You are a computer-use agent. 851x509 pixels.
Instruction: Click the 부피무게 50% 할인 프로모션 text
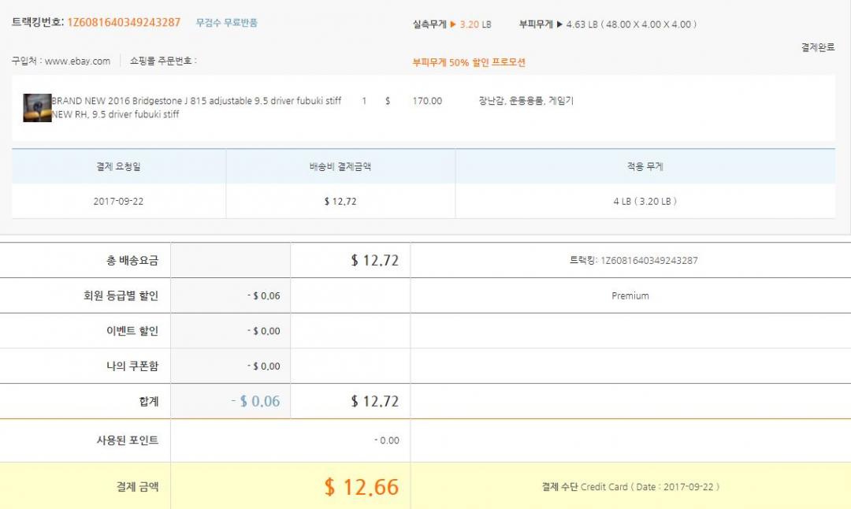pos(469,62)
